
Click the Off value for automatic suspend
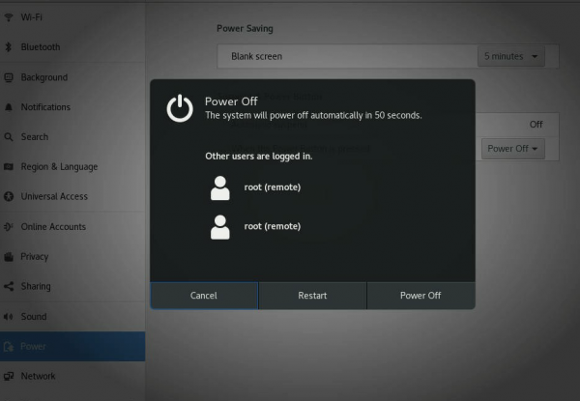[536, 125]
